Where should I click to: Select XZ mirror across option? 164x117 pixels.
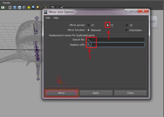[127, 25]
